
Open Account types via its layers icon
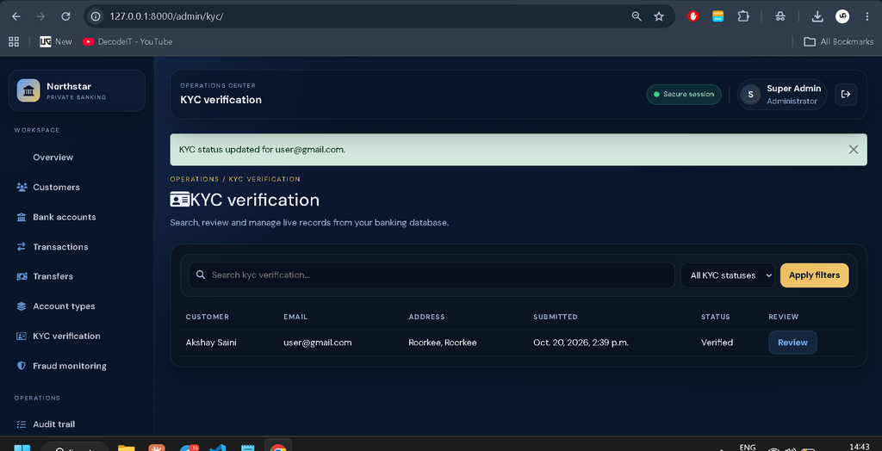22,306
